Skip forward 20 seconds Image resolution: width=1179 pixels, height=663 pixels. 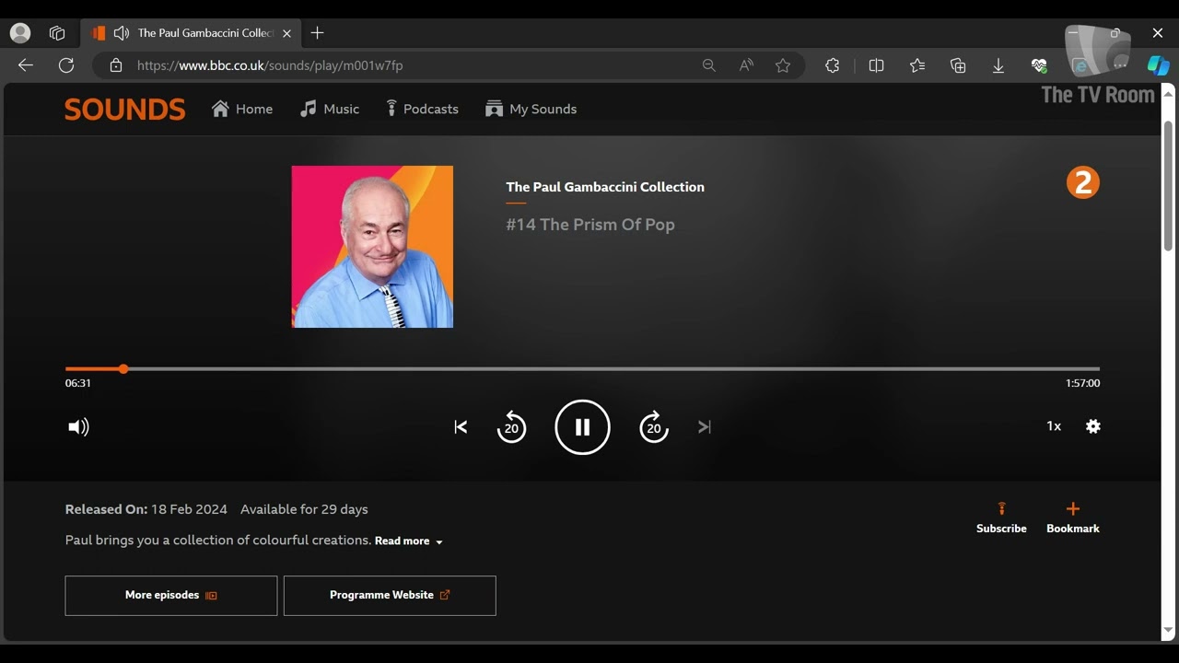coord(654,426)
